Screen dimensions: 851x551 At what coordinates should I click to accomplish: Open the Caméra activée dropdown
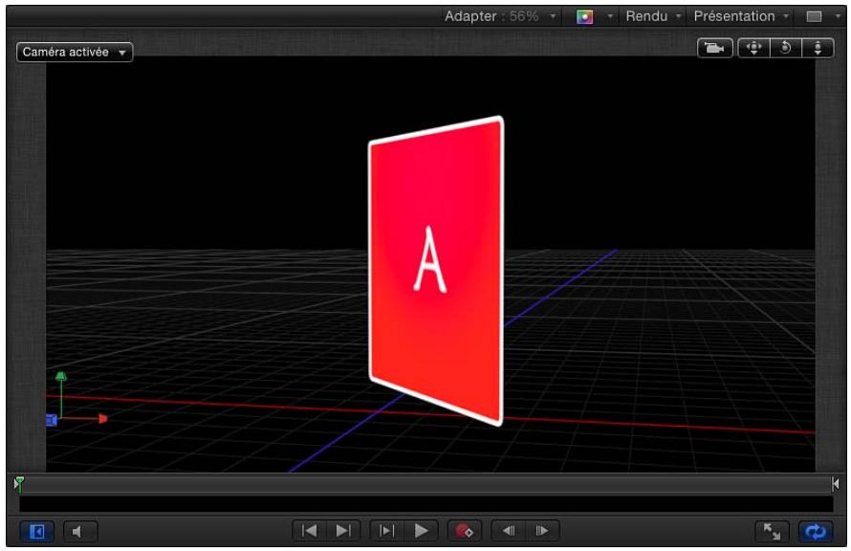(x=75, y=52)
